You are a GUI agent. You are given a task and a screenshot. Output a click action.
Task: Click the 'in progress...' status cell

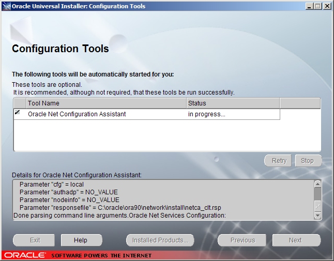[233, 114]
